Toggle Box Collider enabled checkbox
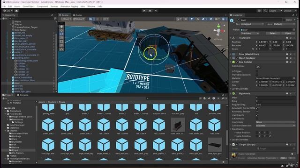 pos(237,62)
